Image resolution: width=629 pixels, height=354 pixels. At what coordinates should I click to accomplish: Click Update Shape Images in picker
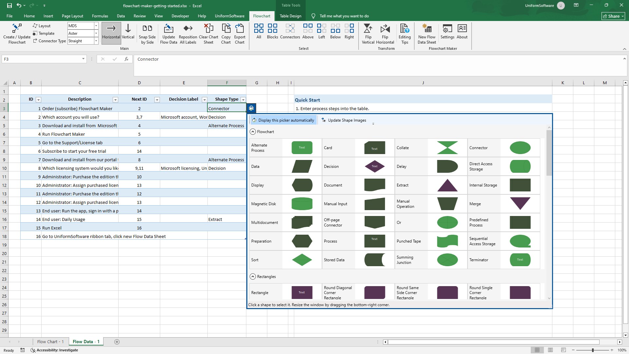pos(344,120)
